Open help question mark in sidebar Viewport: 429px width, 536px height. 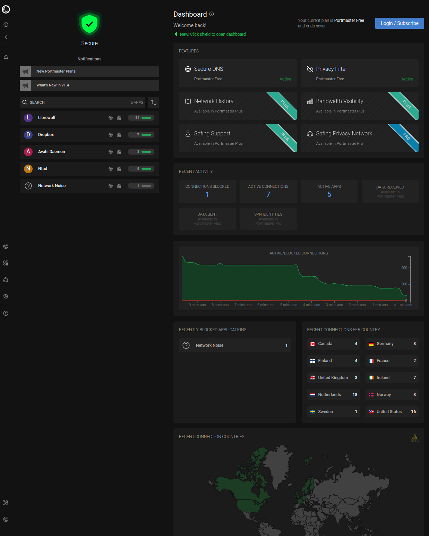tap(6, 313)
